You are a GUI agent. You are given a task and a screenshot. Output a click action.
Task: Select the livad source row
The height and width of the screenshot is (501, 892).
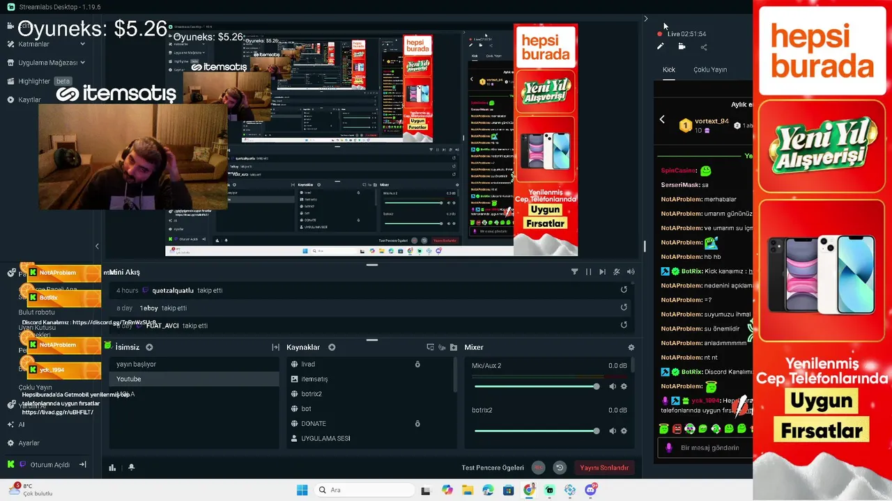tap(369, 364)
